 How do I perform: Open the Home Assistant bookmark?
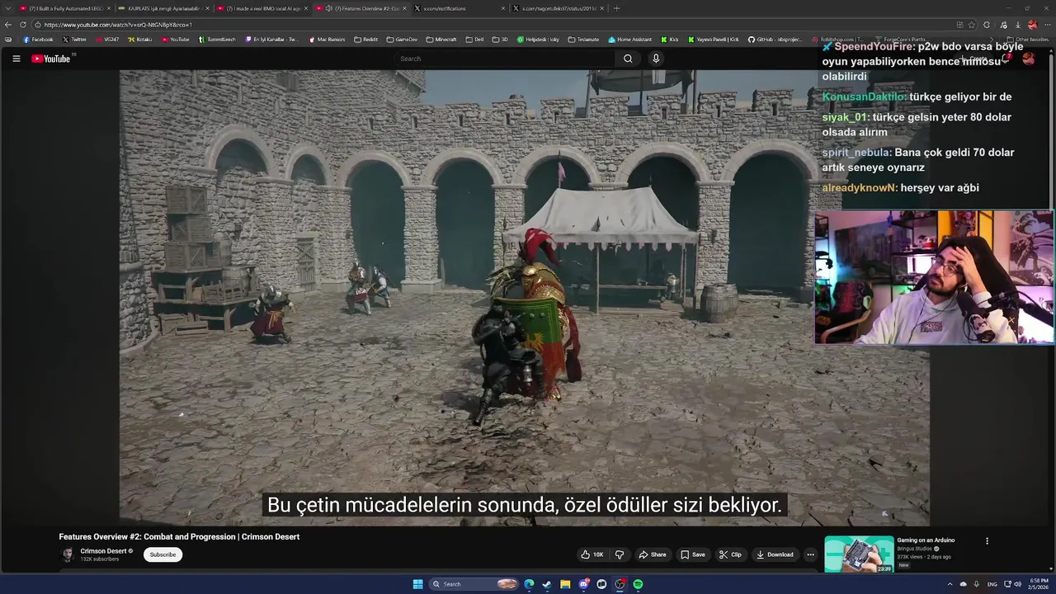(x=629, y=40)
